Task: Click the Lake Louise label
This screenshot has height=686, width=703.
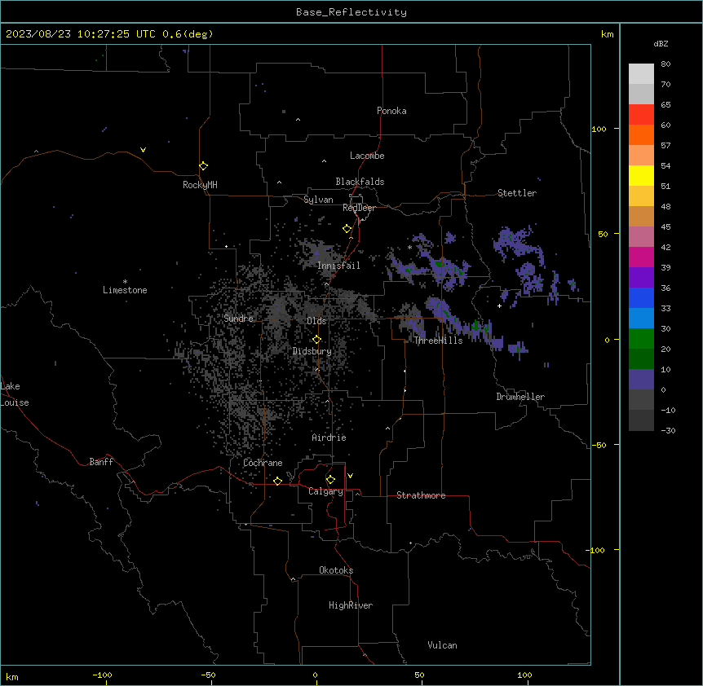Action: [15, 394]
